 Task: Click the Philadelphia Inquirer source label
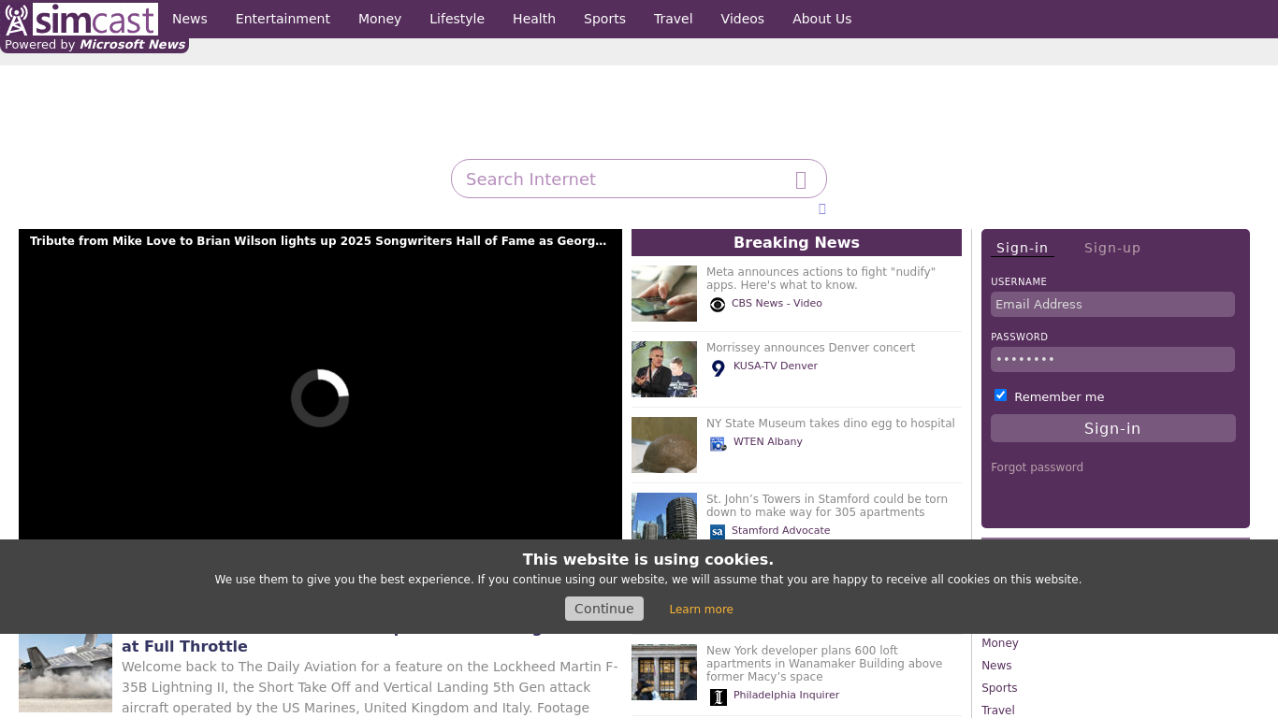(786, 695)
